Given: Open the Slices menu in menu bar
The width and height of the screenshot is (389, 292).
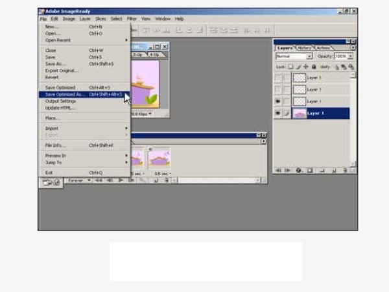Looking at the screenshot, I should click(x=100, y=19).
